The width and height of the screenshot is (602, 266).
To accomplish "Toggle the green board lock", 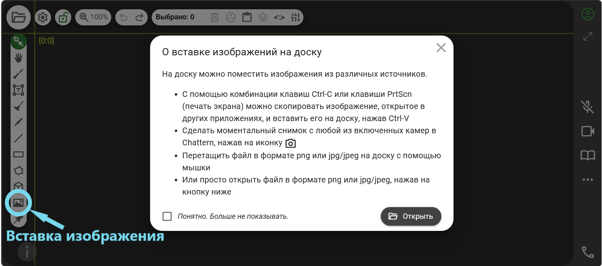I will pyautogui.click(x=63, y=17).
